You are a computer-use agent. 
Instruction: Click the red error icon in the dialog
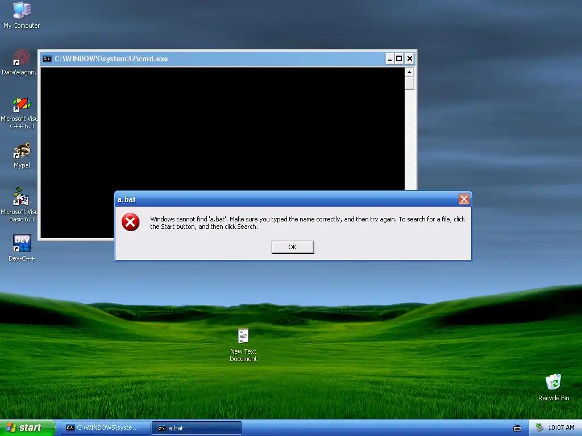(x=131, y=222)
